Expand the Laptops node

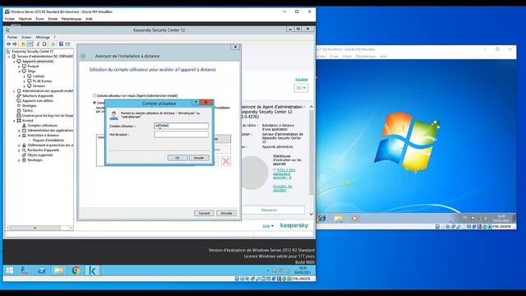(x=24, y=76)
